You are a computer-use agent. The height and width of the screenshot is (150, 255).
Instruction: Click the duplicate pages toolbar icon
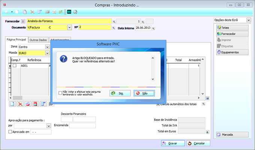[25, 12]
